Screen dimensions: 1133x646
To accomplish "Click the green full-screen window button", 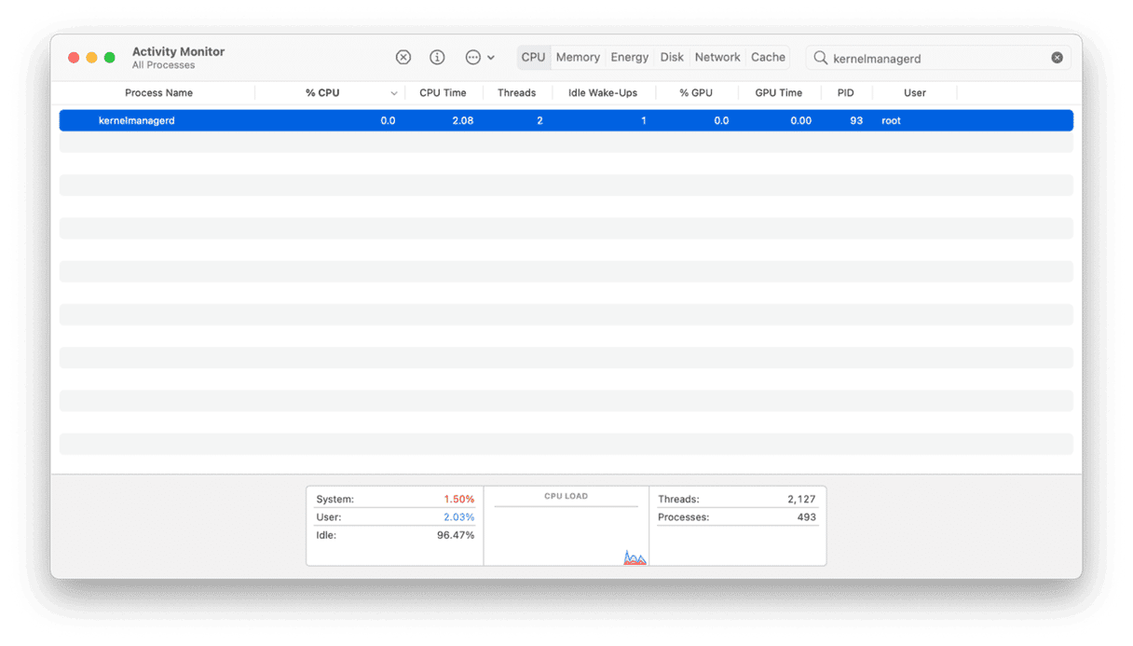I will [x=109, y=57].
